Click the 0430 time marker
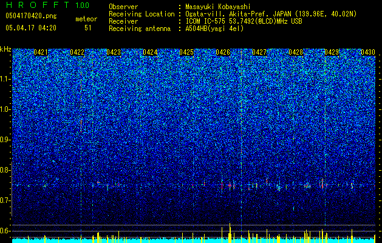The height and width of the screenshot is (243, 382). tap(368, 52)
